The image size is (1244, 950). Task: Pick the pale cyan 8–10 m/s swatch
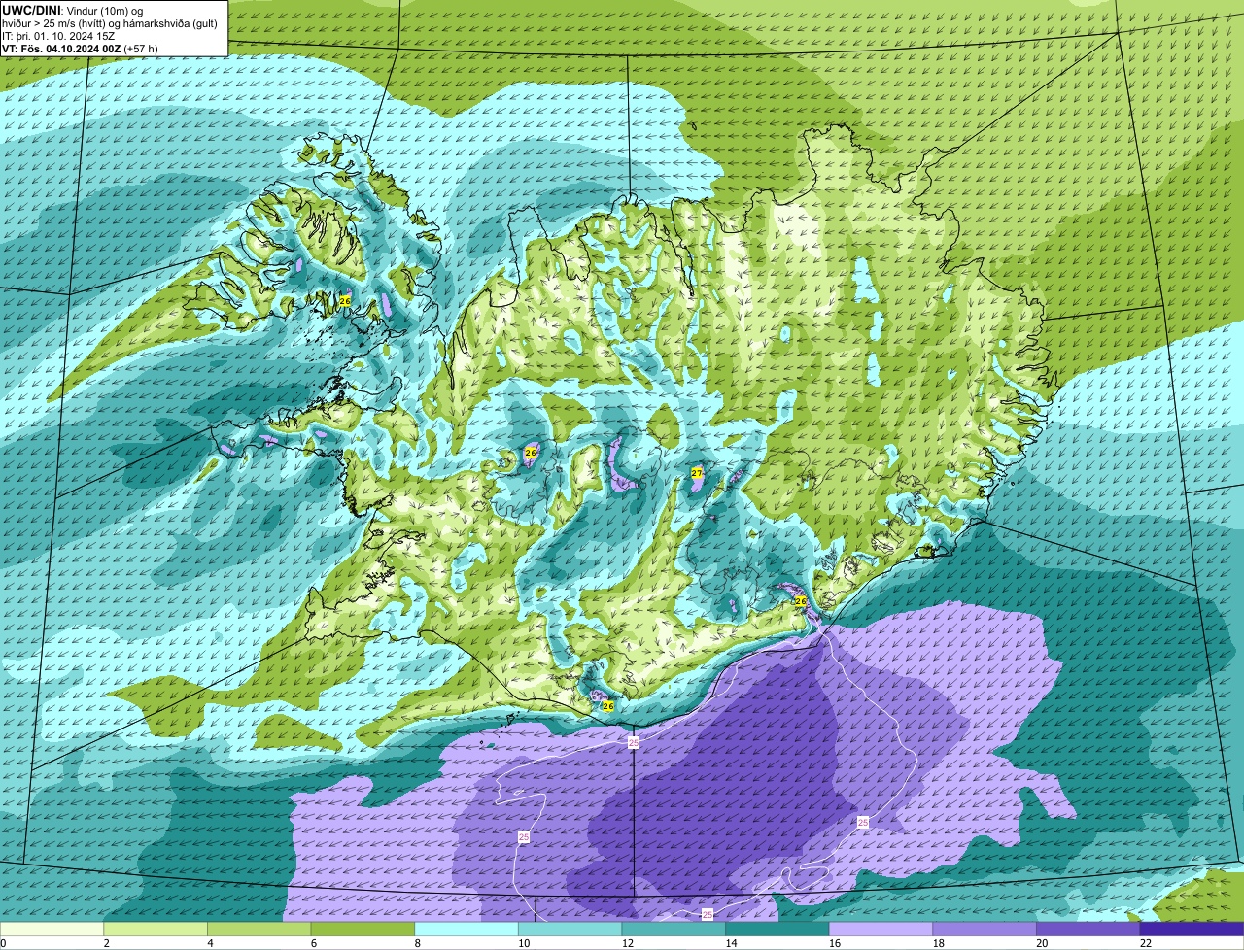pyautogui.click(x=466, y=929)
